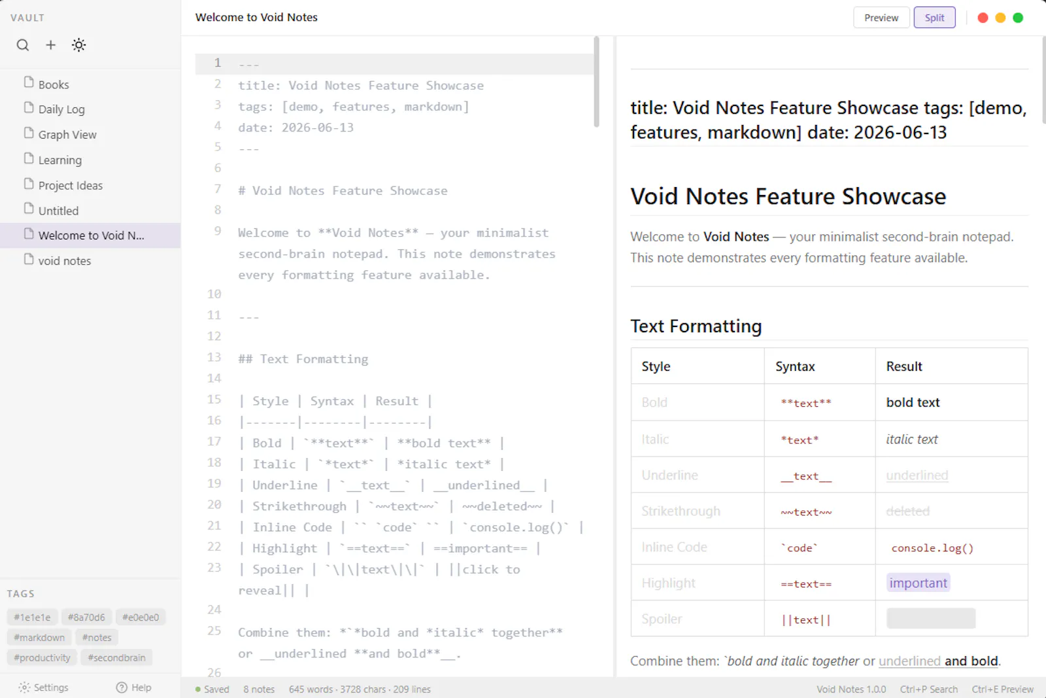Filter by #productivity tag

tap(42, 657)
